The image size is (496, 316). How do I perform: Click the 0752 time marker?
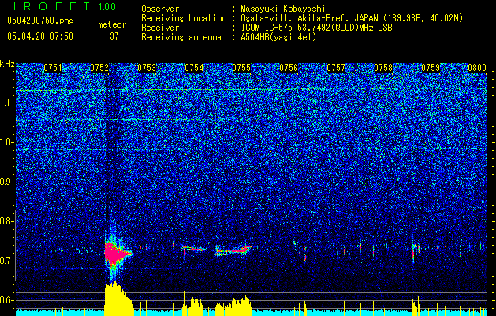99,68
